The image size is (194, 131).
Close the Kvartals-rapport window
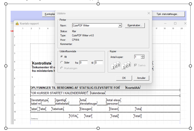pos(185,23)
